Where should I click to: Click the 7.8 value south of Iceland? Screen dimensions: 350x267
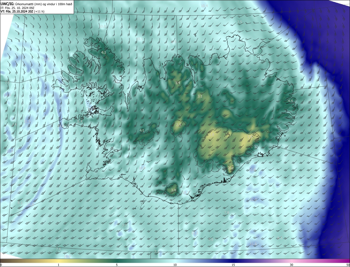(226, 213)
